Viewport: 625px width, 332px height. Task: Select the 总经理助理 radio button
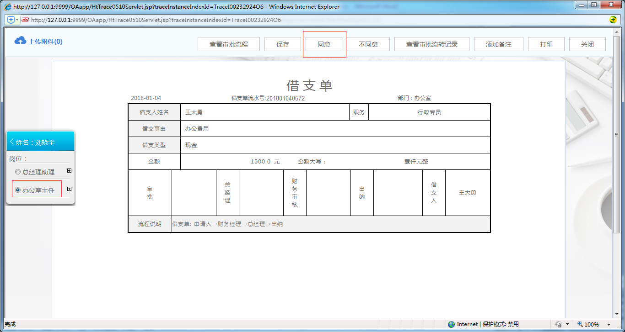(x=17, y=172)
